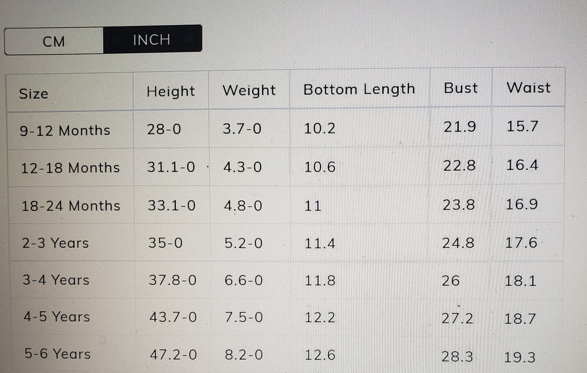Click the Weight column header

pyautogui.click(x=249, y=90)
